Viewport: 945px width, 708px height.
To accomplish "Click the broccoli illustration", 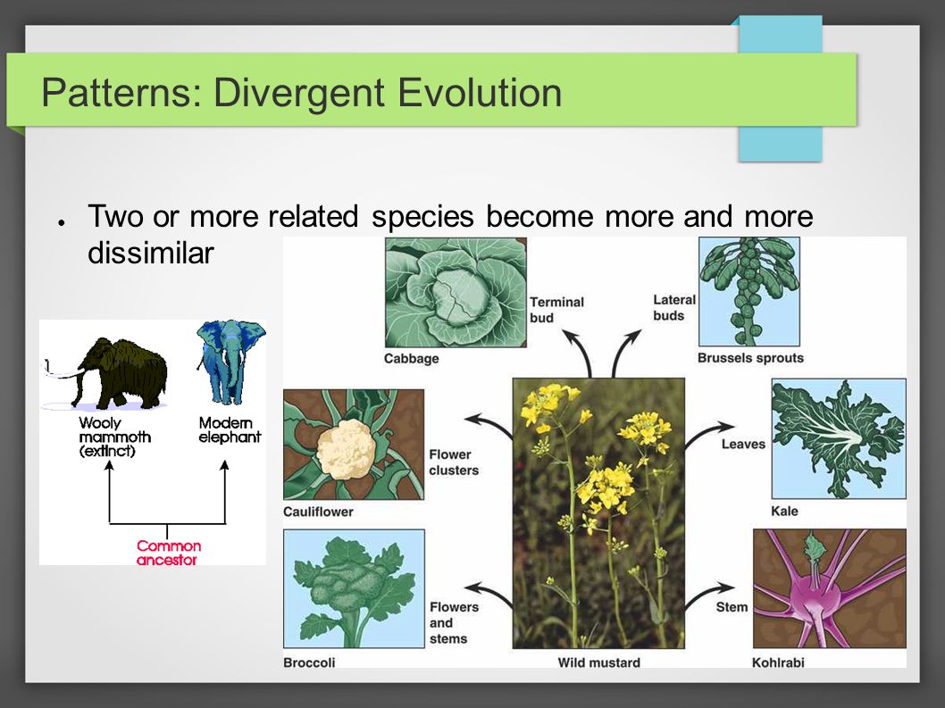I will pyautogui.click(x=354, y=588).
